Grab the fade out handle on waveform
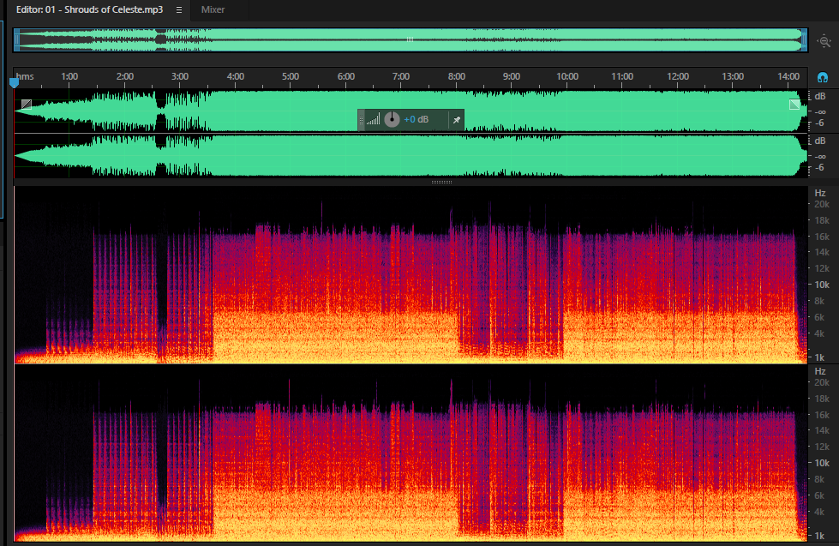Screen dimensions: 839x546 (x=794, y=105)
